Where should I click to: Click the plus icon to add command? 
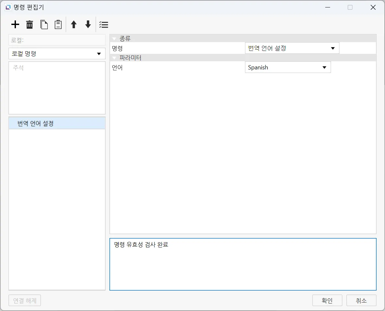(x=15, y=25)
